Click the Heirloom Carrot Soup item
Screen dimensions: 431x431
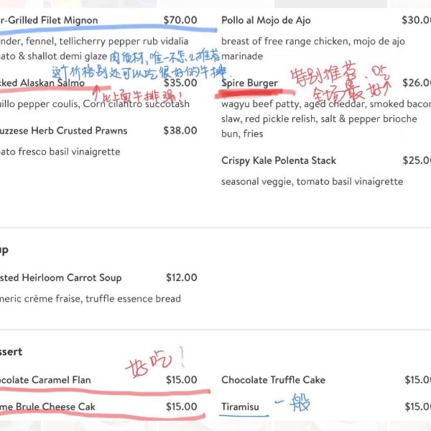pos(61,277)
